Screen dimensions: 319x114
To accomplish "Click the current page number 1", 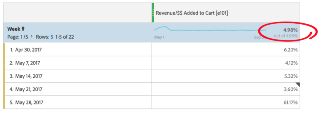I will tap(21, 37).
